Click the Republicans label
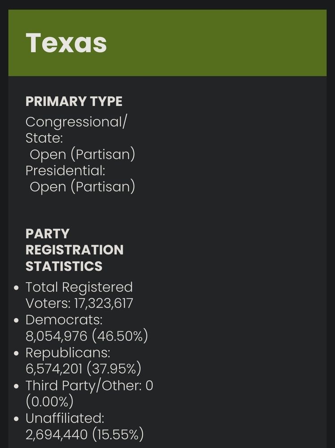Viewport: 335px width, 448px height. click(x=68, y=353)
